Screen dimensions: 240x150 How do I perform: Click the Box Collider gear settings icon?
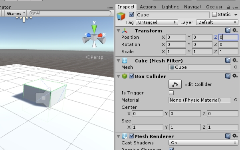[x=235, y=76]
